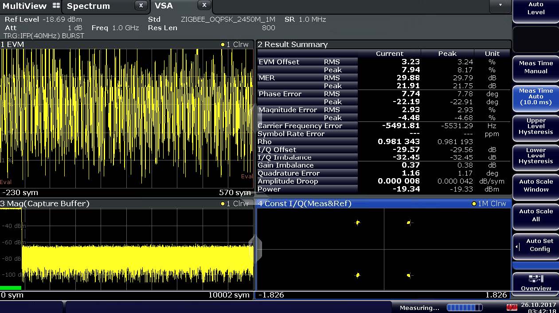Viewport: 559px width, 313px height.
Task: Click the Measuring progress bar
Action: tap(464, 308)
